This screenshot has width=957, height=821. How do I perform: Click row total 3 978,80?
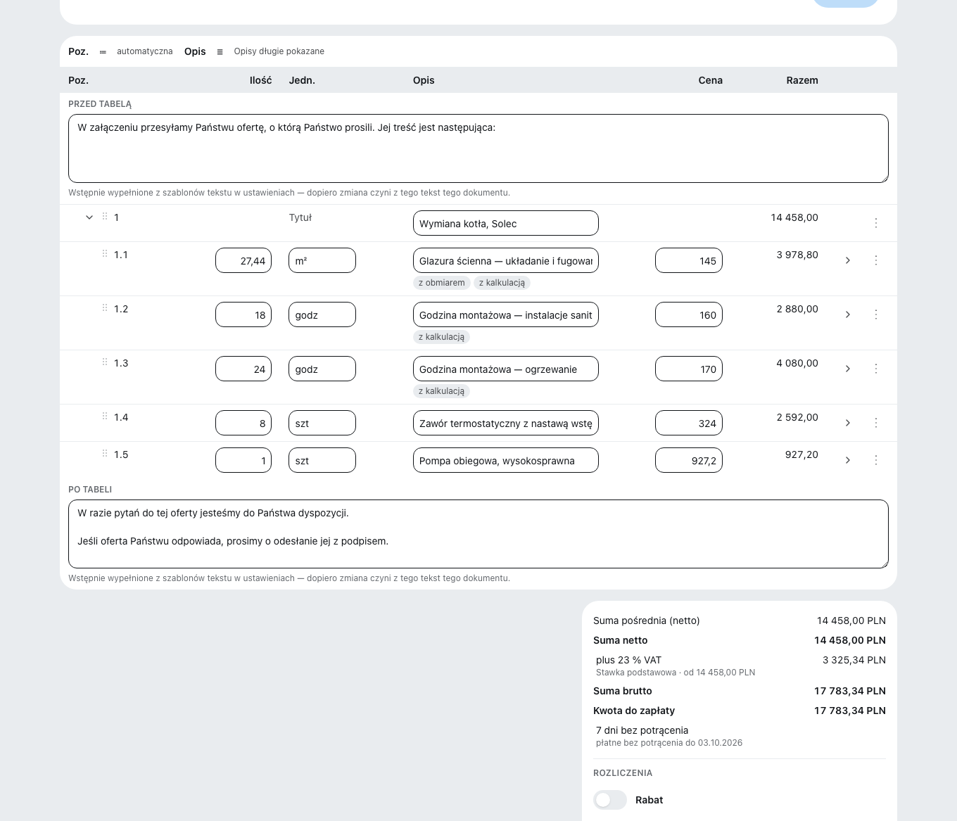797,255
